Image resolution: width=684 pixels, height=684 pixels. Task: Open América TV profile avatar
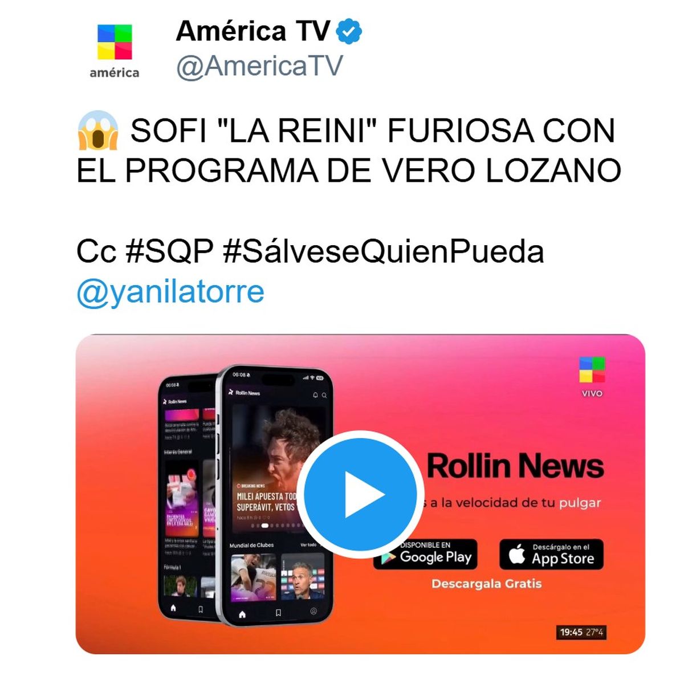point(115,51)
